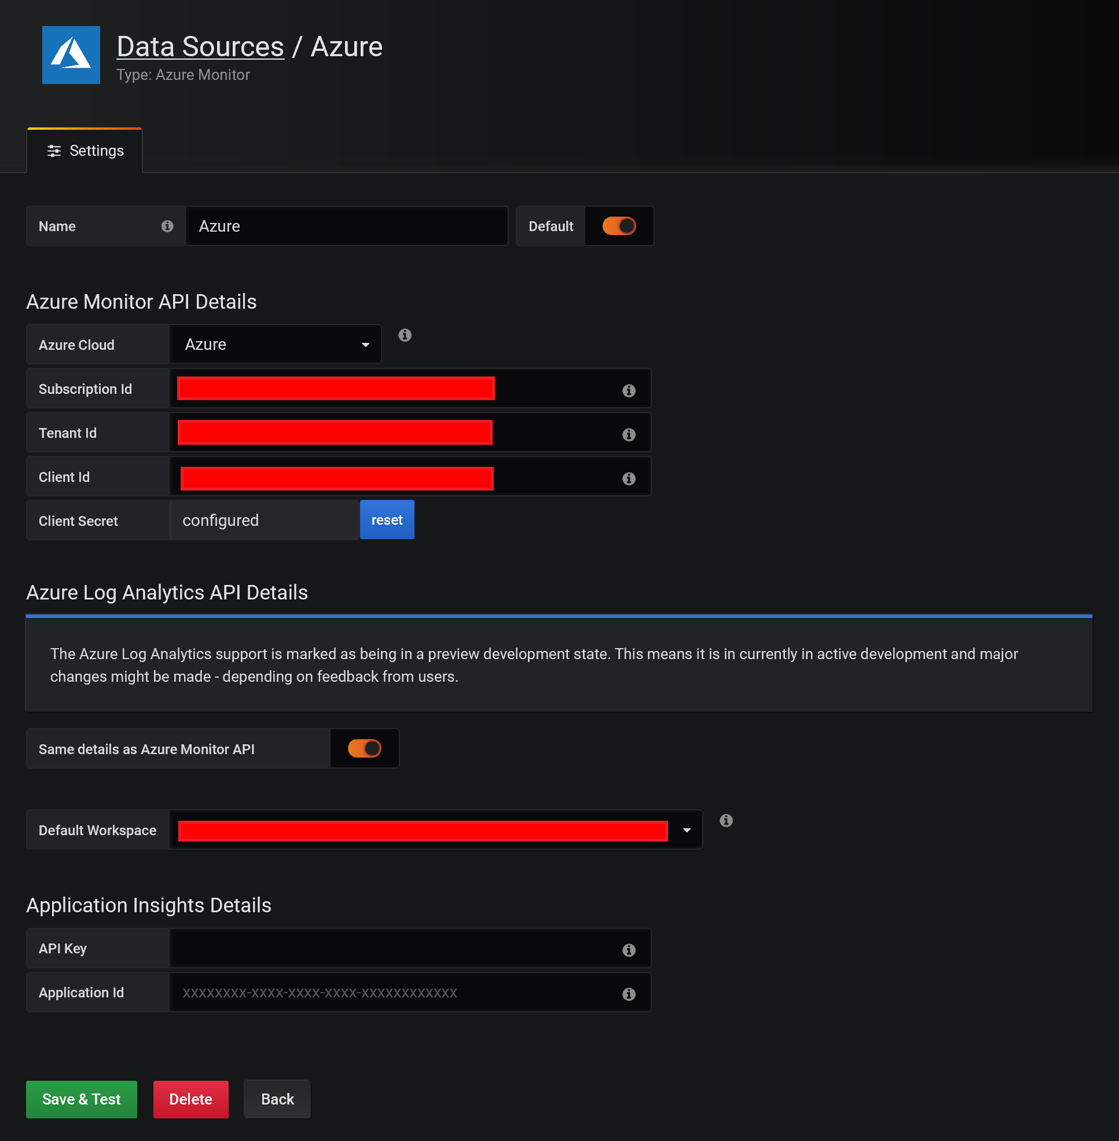Click the info icon next to Azure Cloud dropdown
Screen dimensions: 1119x1141
(405, 335)
